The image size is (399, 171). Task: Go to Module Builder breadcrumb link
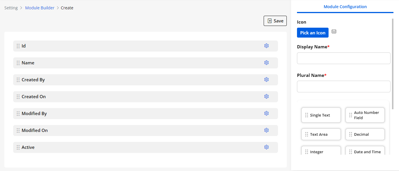[40, 8]
